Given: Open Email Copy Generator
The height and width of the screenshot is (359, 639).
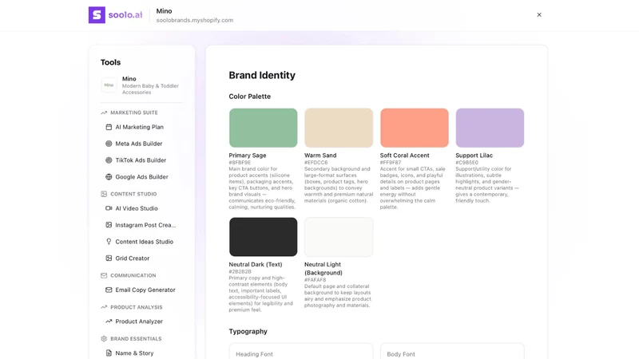Looking at the screenshot, I should 145,290.
